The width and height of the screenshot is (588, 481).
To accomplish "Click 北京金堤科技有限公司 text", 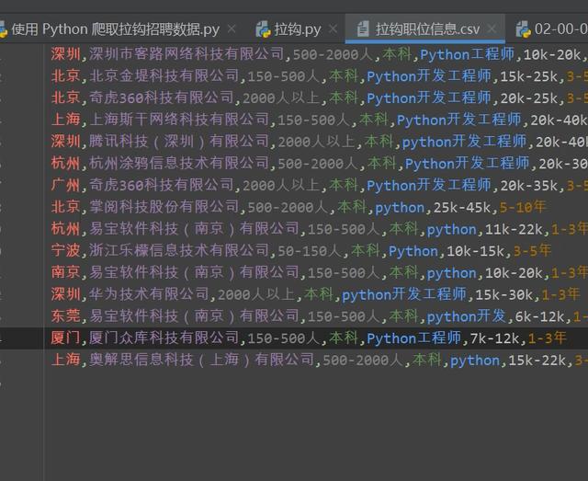I will click(164, 76).
